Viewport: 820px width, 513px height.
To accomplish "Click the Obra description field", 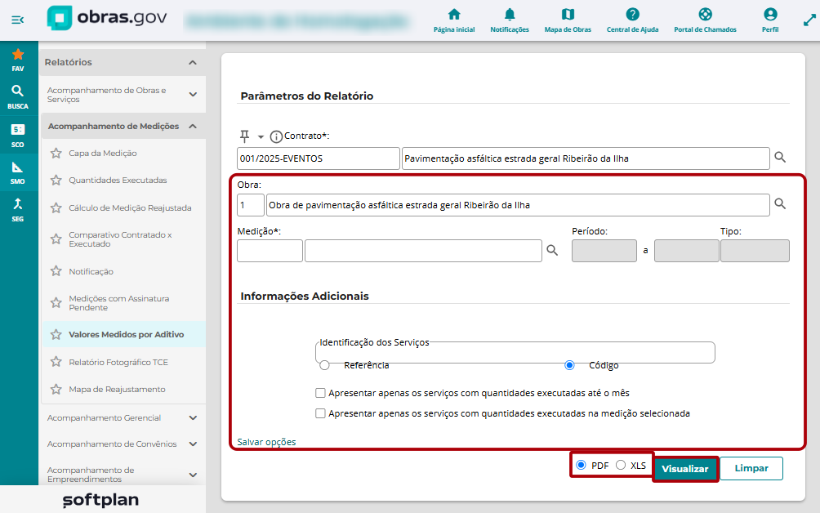I will point(518,205).
